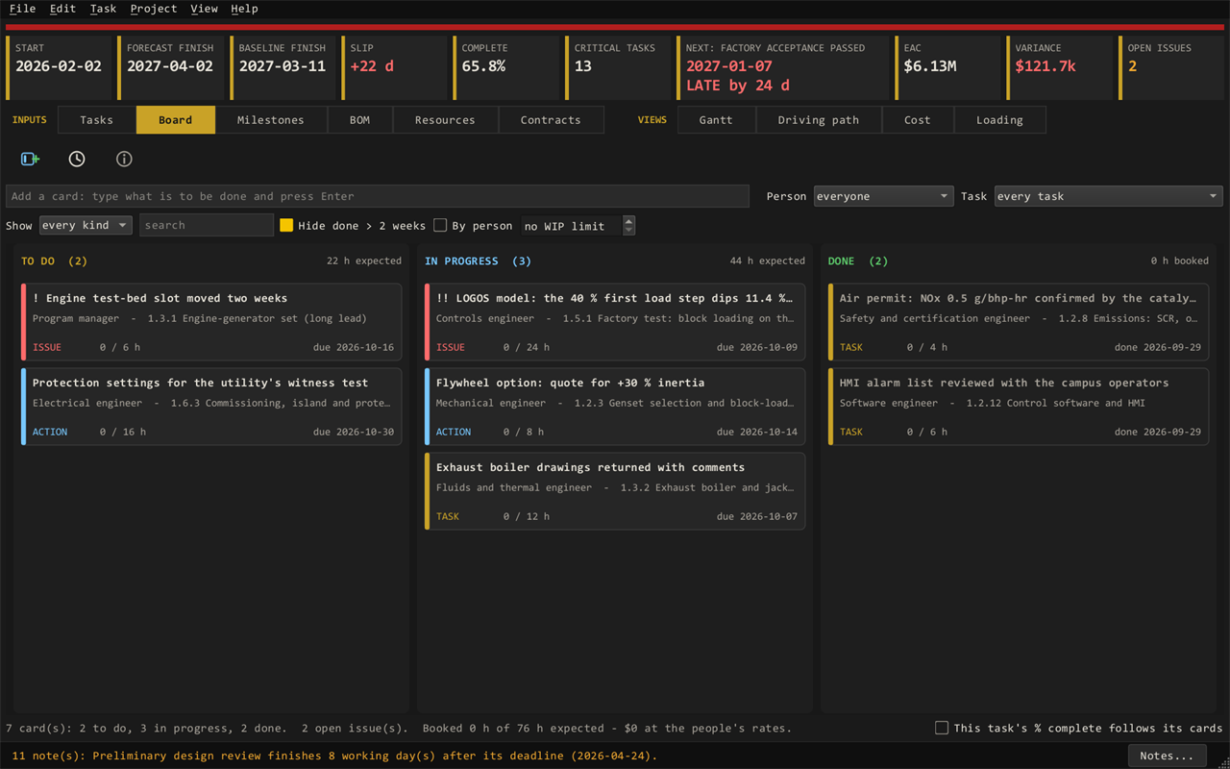Open the Edit menu

pyautogui.click(x=62, y=9)
